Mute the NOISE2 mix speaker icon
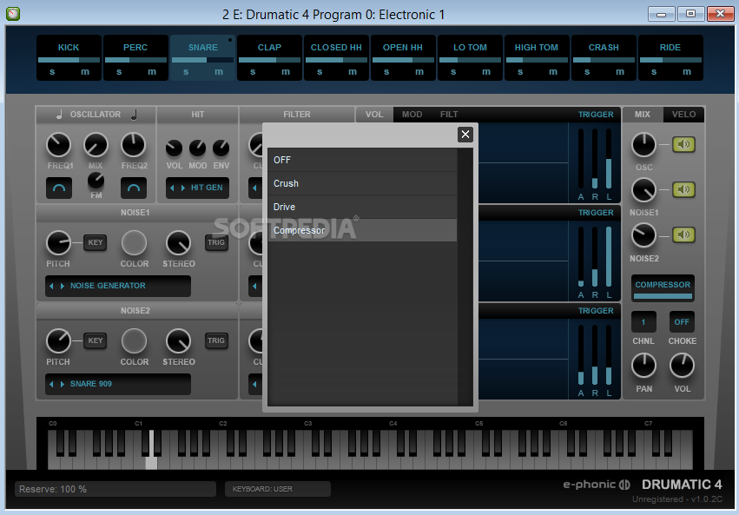Viewport: 739px width, 515px height. pyautogui.click(x=683, y=234)
